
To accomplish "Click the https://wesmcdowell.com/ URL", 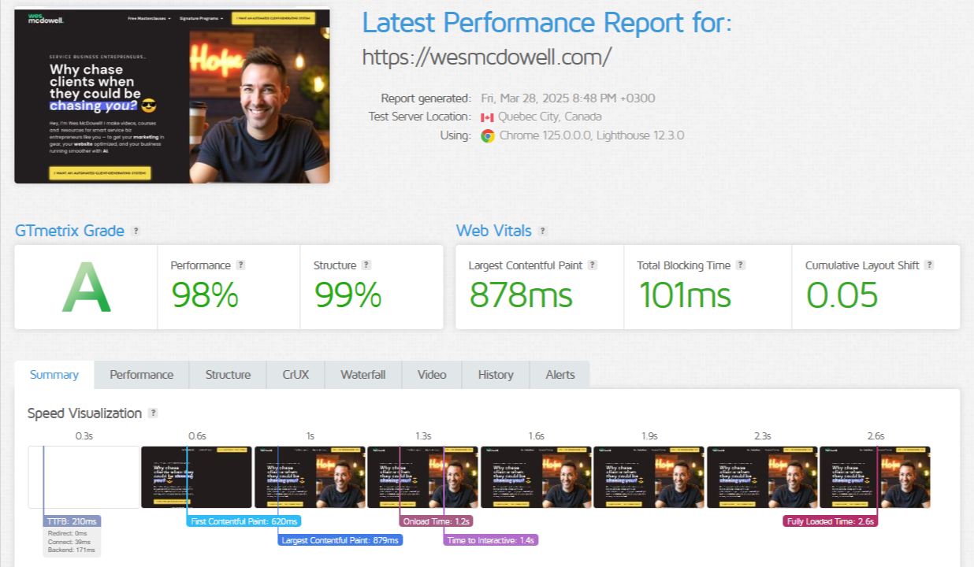I will [x=487, y=57].
